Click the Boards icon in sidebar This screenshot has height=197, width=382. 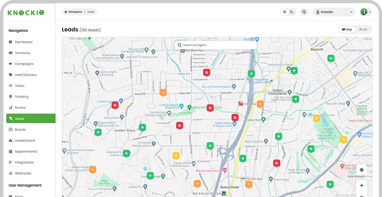tap(10, 129)
